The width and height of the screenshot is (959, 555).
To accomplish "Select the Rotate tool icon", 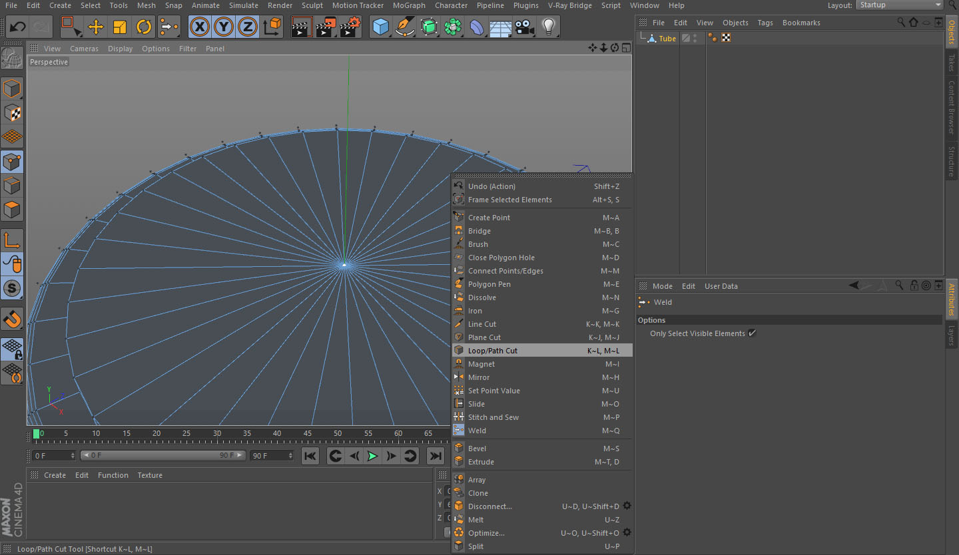I will click(x=144, y=27).
